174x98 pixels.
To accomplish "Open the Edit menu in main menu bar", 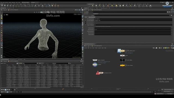I will click(4, 2).
